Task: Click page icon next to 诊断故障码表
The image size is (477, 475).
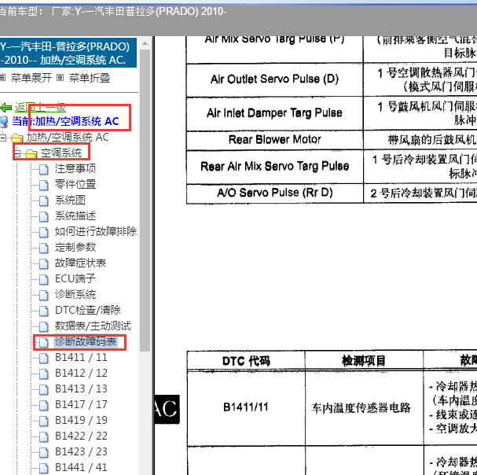Action: (x=44, y=342)
